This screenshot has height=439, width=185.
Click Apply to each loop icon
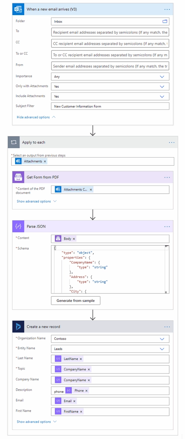(13, 143)
